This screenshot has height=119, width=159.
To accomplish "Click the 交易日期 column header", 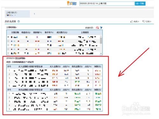I will tap(15, 32).
